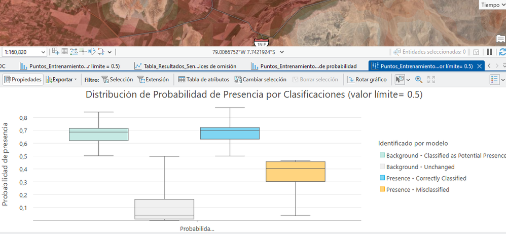Screen dimensions: 506x234
Task: Toggle filter by Extensión
Action: 153,79
